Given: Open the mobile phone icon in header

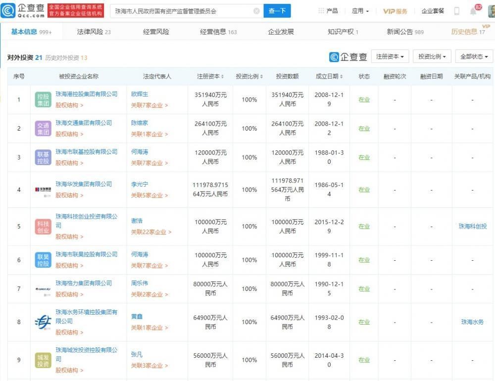Looking at the screenshot, I should [x=456, y=11].
